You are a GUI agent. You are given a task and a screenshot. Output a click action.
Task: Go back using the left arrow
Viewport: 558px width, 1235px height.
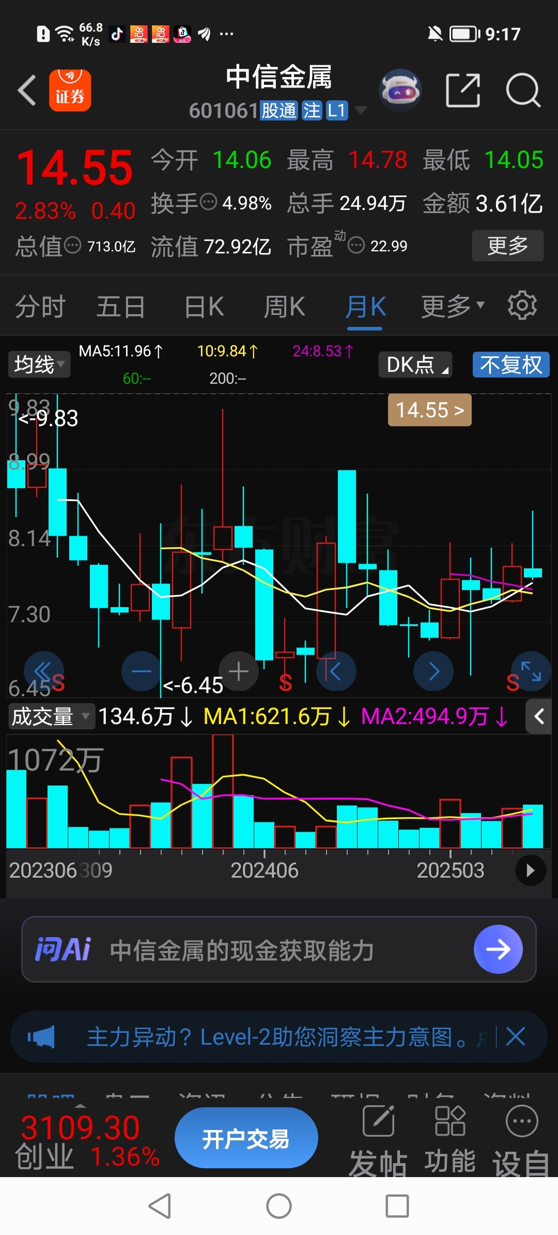(x=27, y=91)
